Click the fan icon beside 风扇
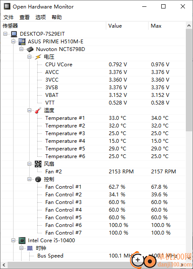 pos(38,164)
